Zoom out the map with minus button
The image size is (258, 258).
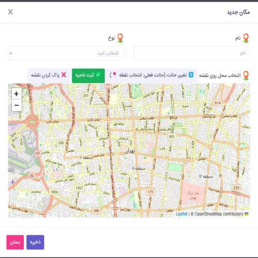point(17,105)
